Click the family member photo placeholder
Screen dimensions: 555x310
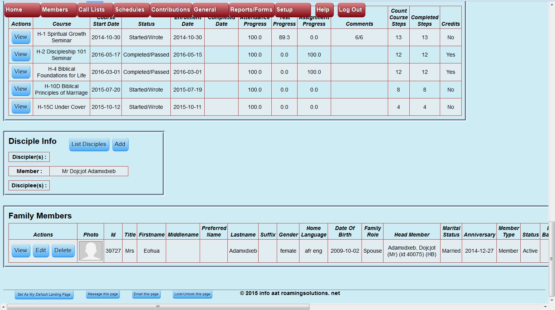[91, 251]
